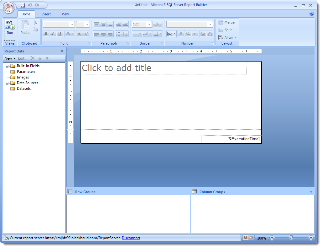Pick a background fill color
Viewport: 322px width, 248px height.
click(x=158, y=24)
